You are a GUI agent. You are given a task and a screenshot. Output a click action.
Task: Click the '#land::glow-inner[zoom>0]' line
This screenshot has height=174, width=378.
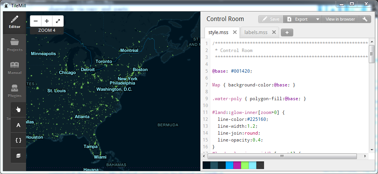click(x=248, y=112)
